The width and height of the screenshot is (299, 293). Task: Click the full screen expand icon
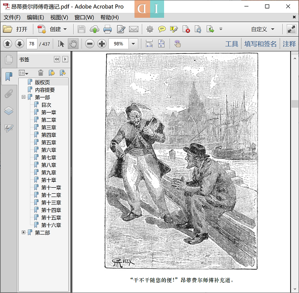291,29
